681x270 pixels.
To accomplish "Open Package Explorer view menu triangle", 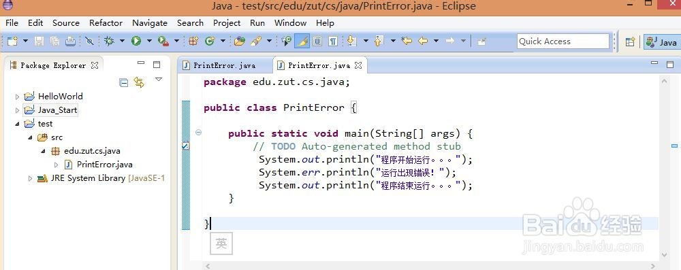I will (x=159, y=80).
